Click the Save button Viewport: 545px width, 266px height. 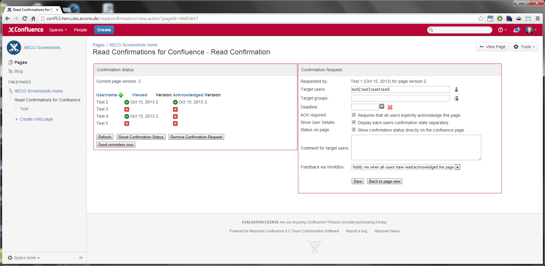pyautogui.click(x=358, y=181)
